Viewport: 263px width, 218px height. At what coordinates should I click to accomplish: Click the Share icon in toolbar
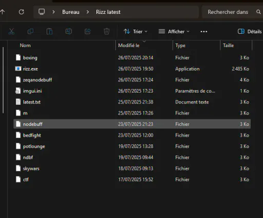pos(87,31)
